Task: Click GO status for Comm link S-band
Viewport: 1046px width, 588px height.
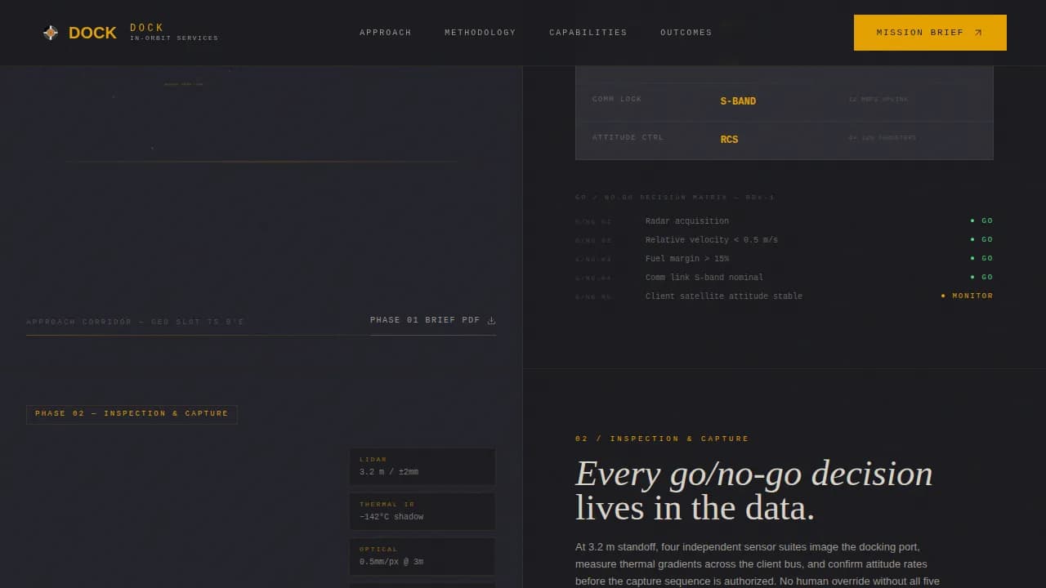Action: coord(981,278)
